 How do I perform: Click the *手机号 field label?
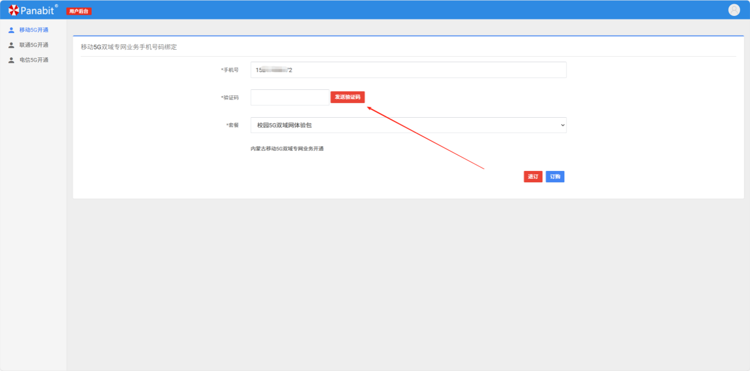229,70
